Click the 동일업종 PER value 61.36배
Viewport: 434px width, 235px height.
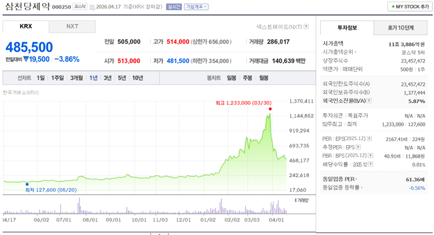pos(415,180)
